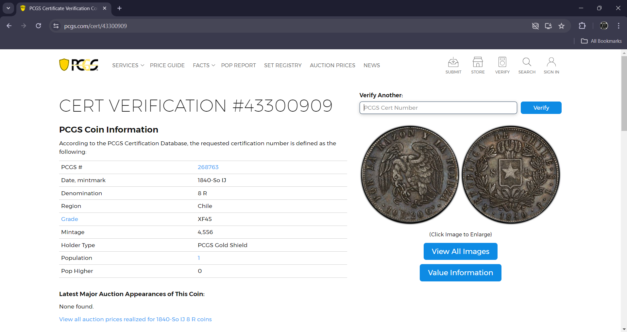Bookmark this page with star icon
Screen dimensions: 627x332
pos(561,26)
